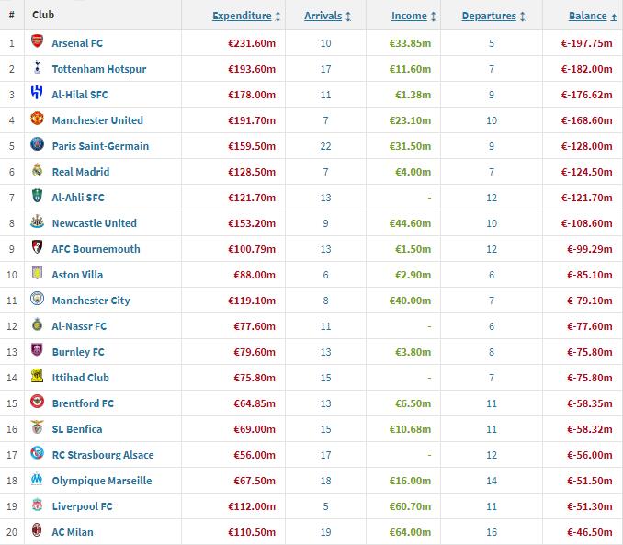Click the Al-Hilal SFC crest icon
This screenshot has width=623, height=545.
pyautogui.click(x=37, y=92)
